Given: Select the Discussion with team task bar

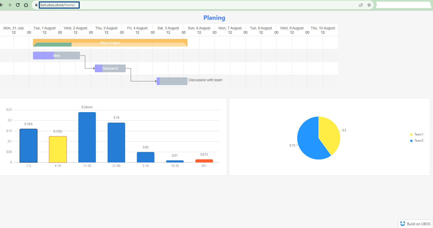Looking at the screenshot, I should 172,81.
